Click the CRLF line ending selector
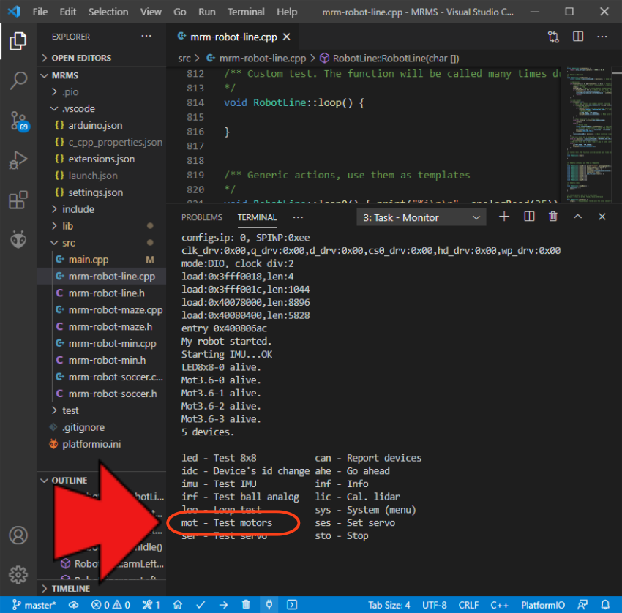This screenshot has height=613, width=622. [468, 605]
